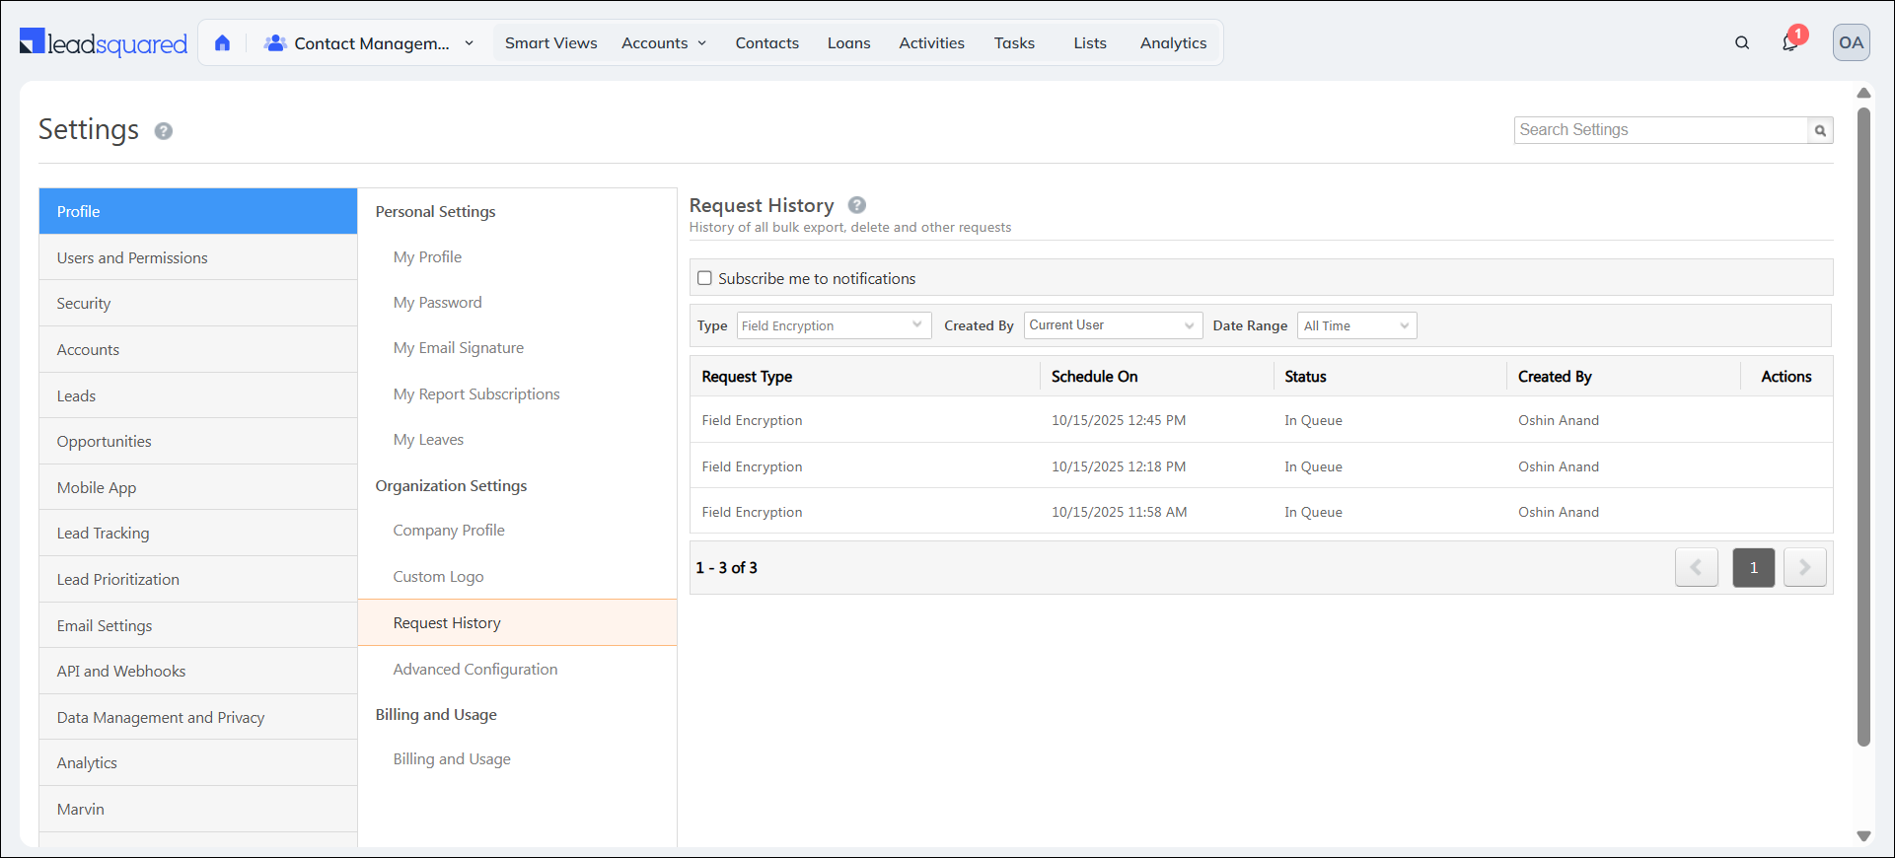
Task: Open the Type dropdown showing Field Encryption
Action: pyautogui.click(x=834, y=325)
